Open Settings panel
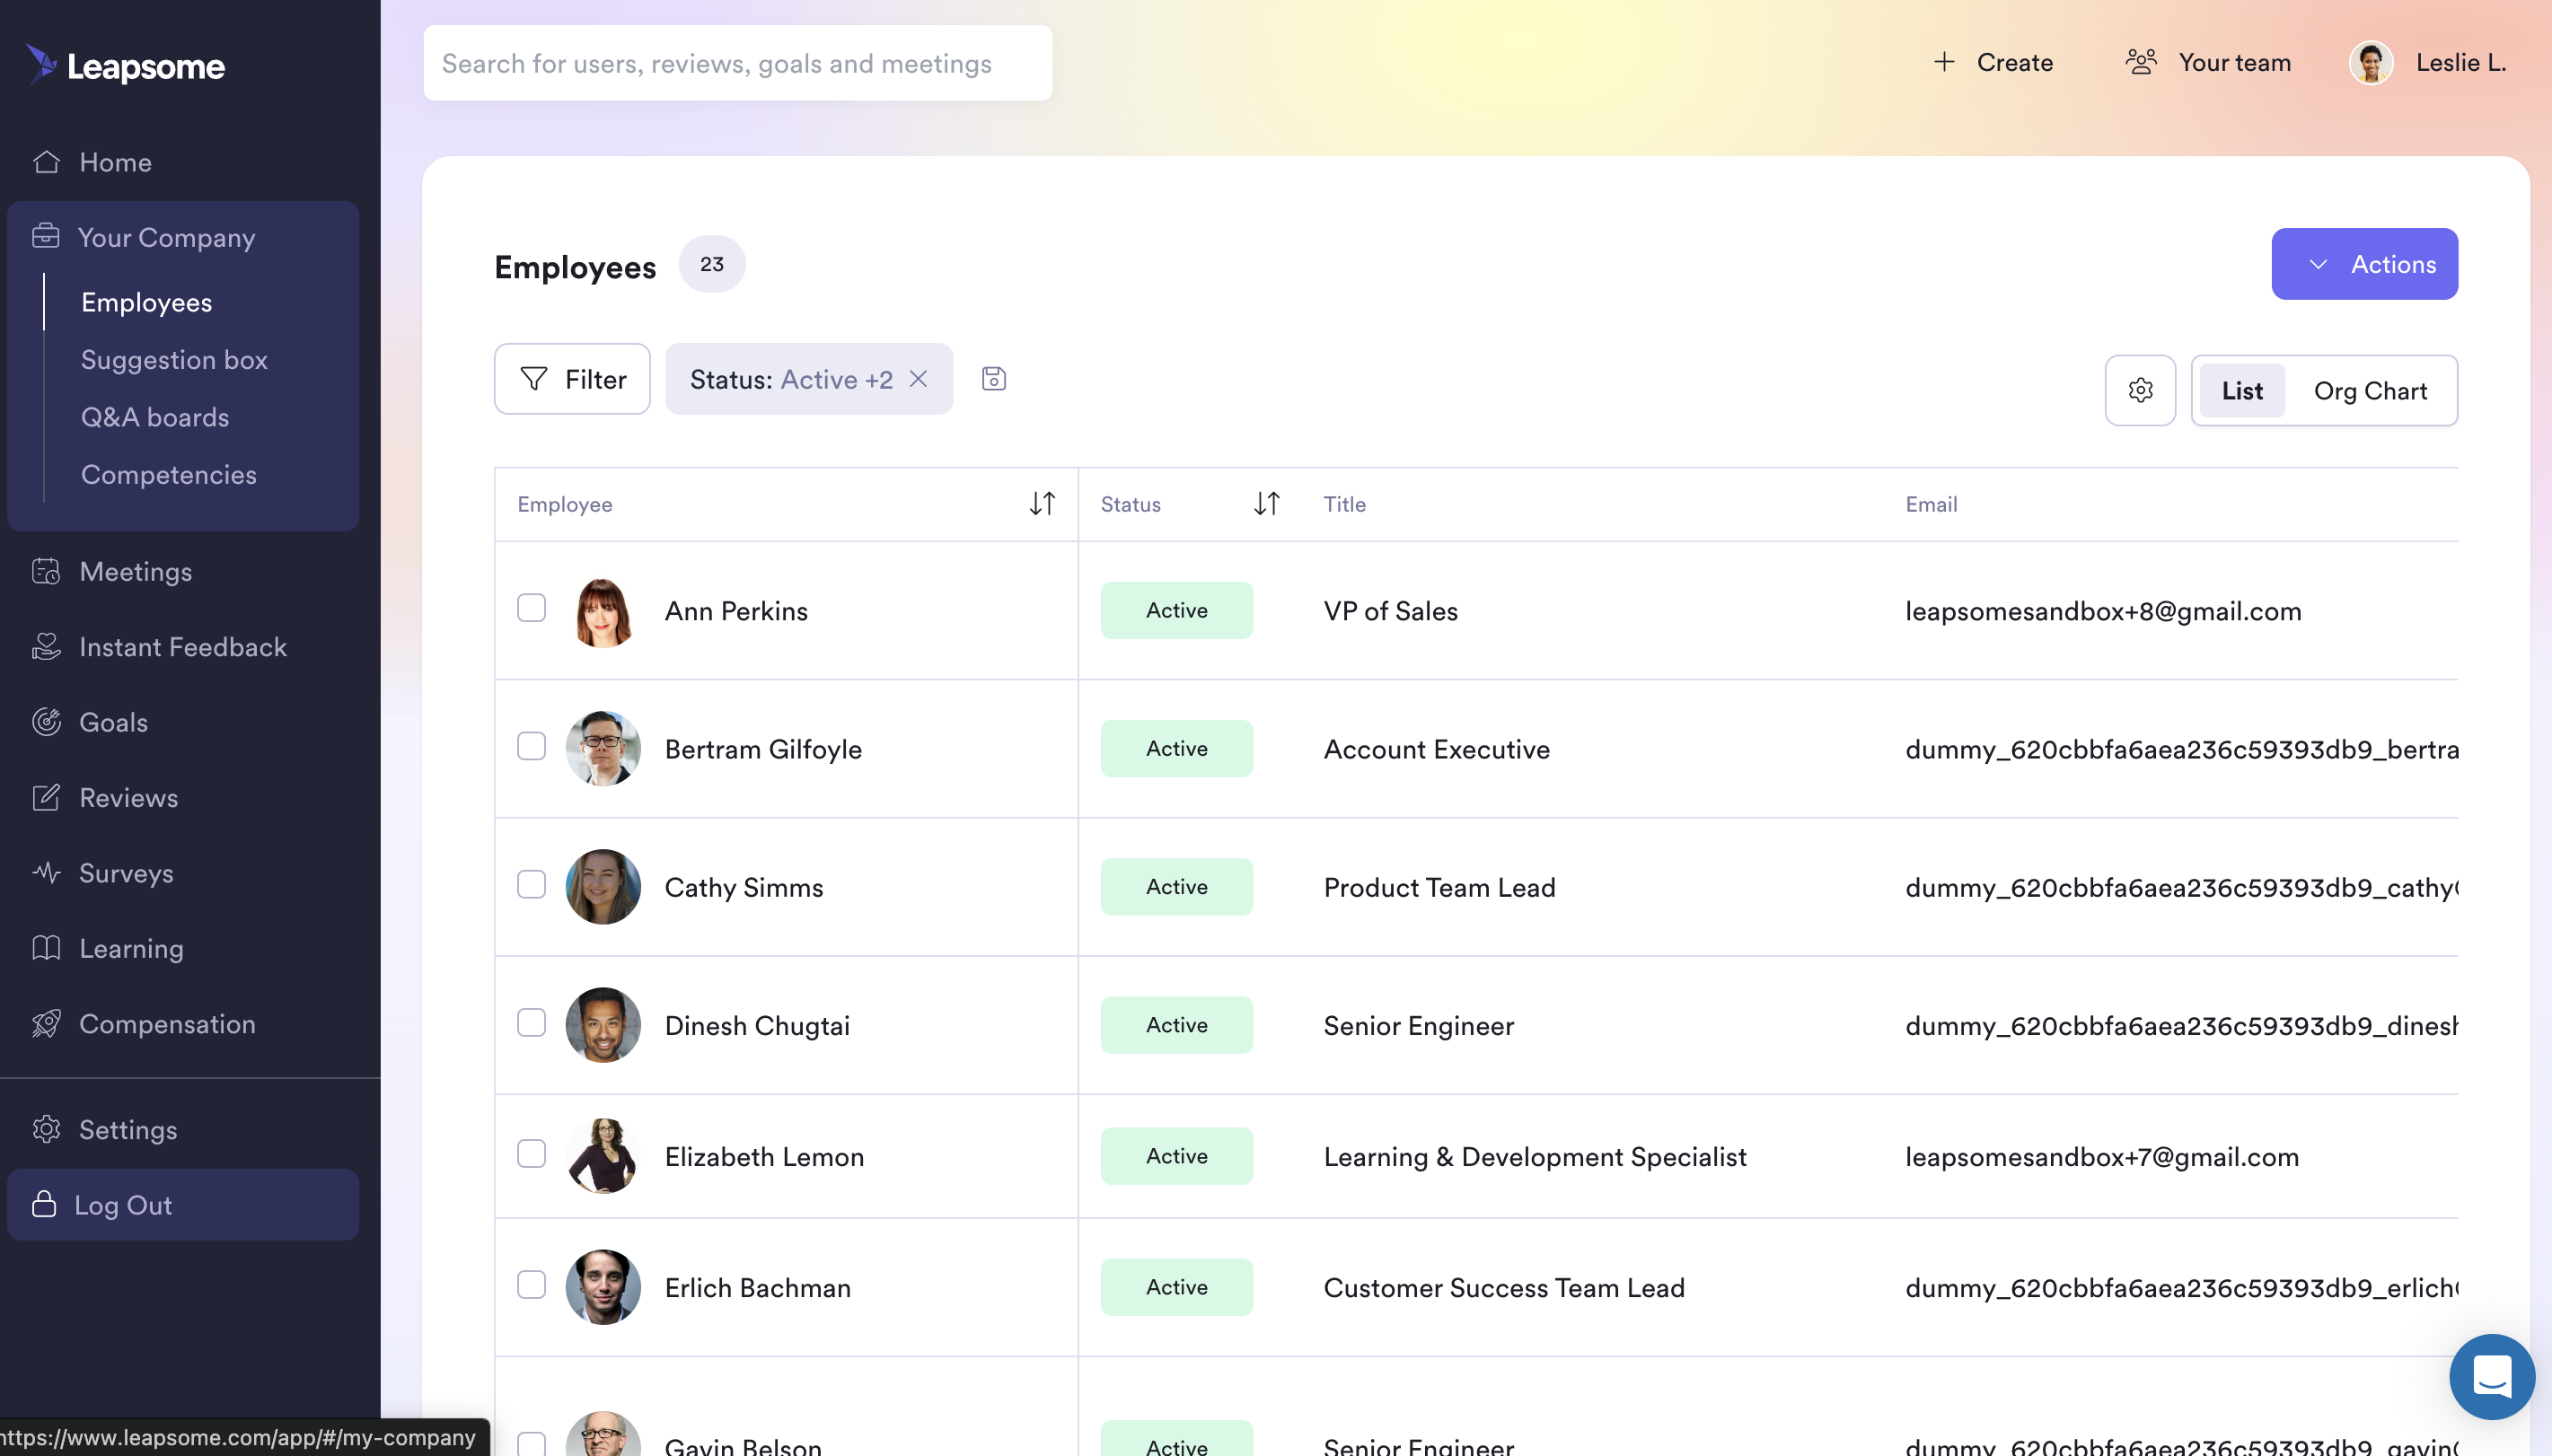This screenshot has height=1456, width=2552. tap(127, 1130)
